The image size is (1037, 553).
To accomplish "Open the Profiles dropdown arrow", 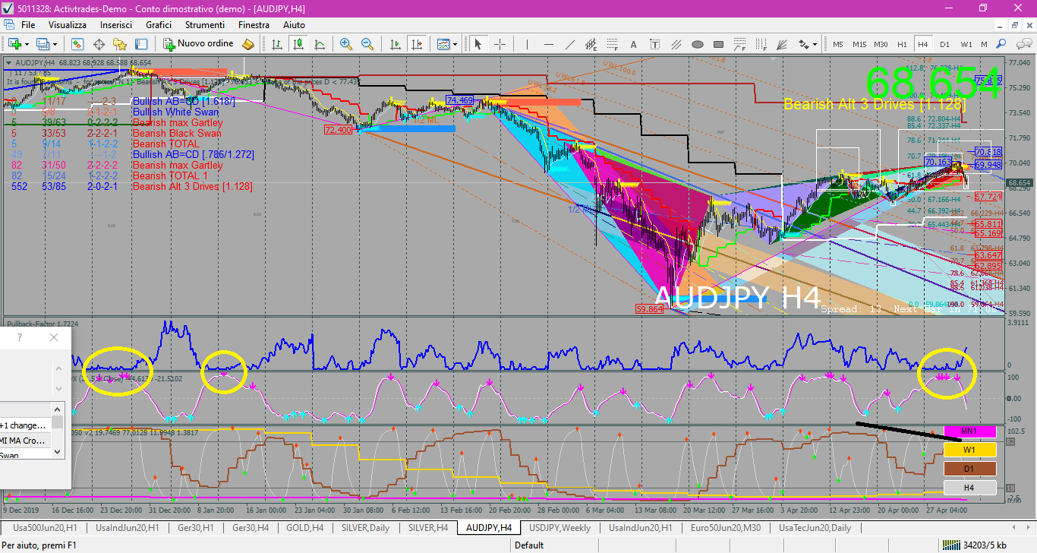I will (x=55, y=44).
